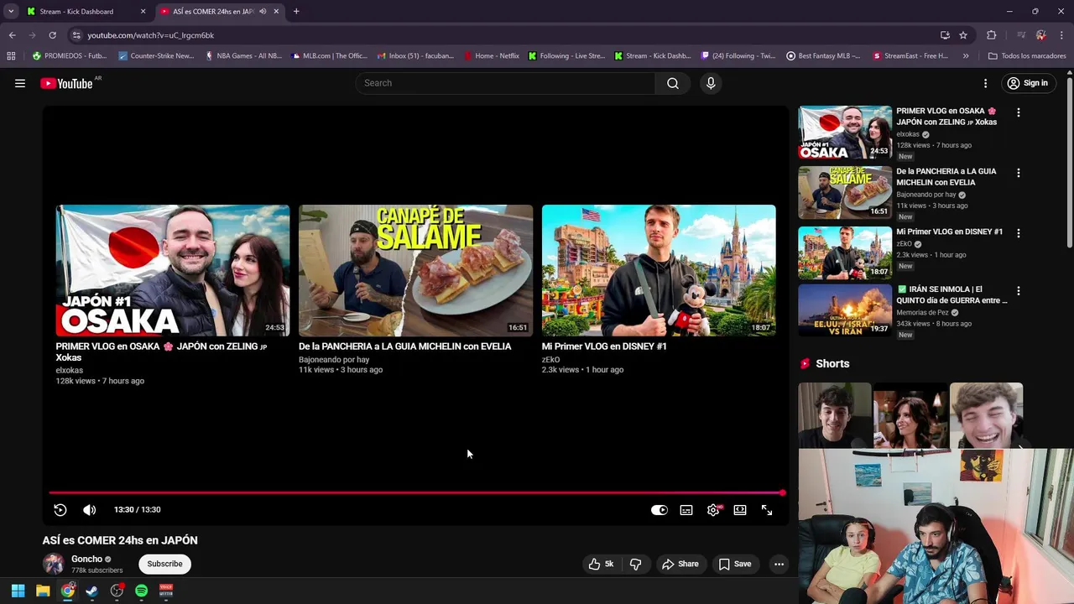Viewport: 1074px width, 604px height.
Task: Open Chrome three-dot menu
Action: tap(1062, 35)
